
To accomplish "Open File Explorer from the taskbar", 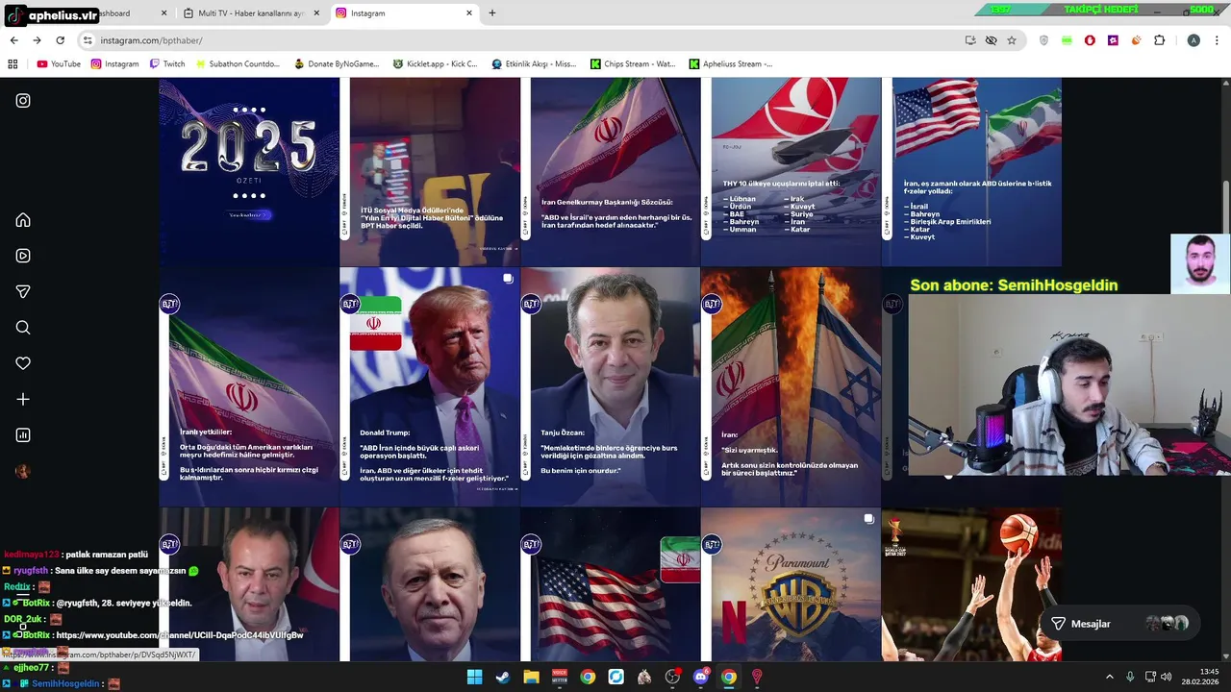I will pyautogui.click(x=531, y=677).
